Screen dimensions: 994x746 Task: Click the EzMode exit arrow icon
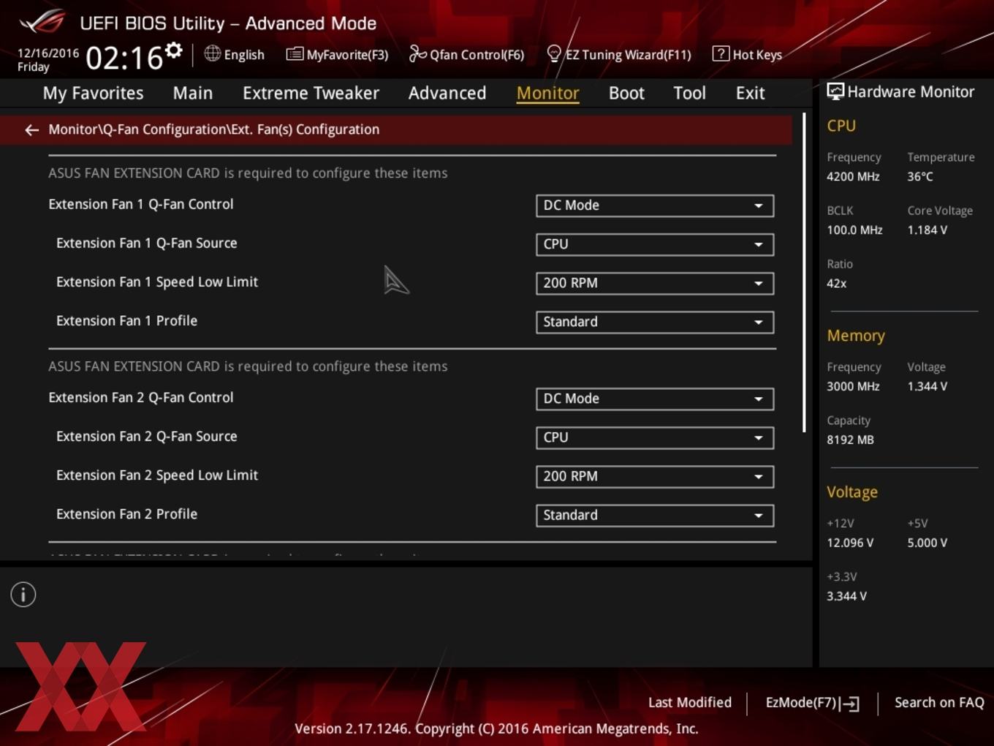tap(849, 704)
